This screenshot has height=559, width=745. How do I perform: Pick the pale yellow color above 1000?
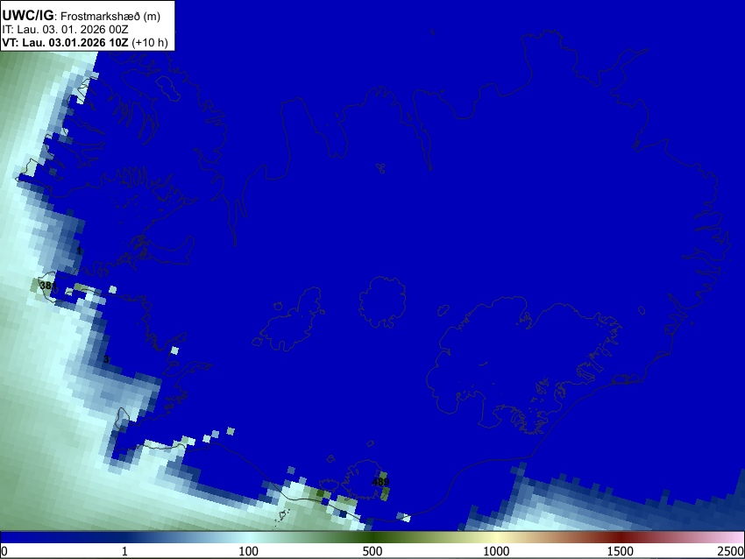click(496, 537)
